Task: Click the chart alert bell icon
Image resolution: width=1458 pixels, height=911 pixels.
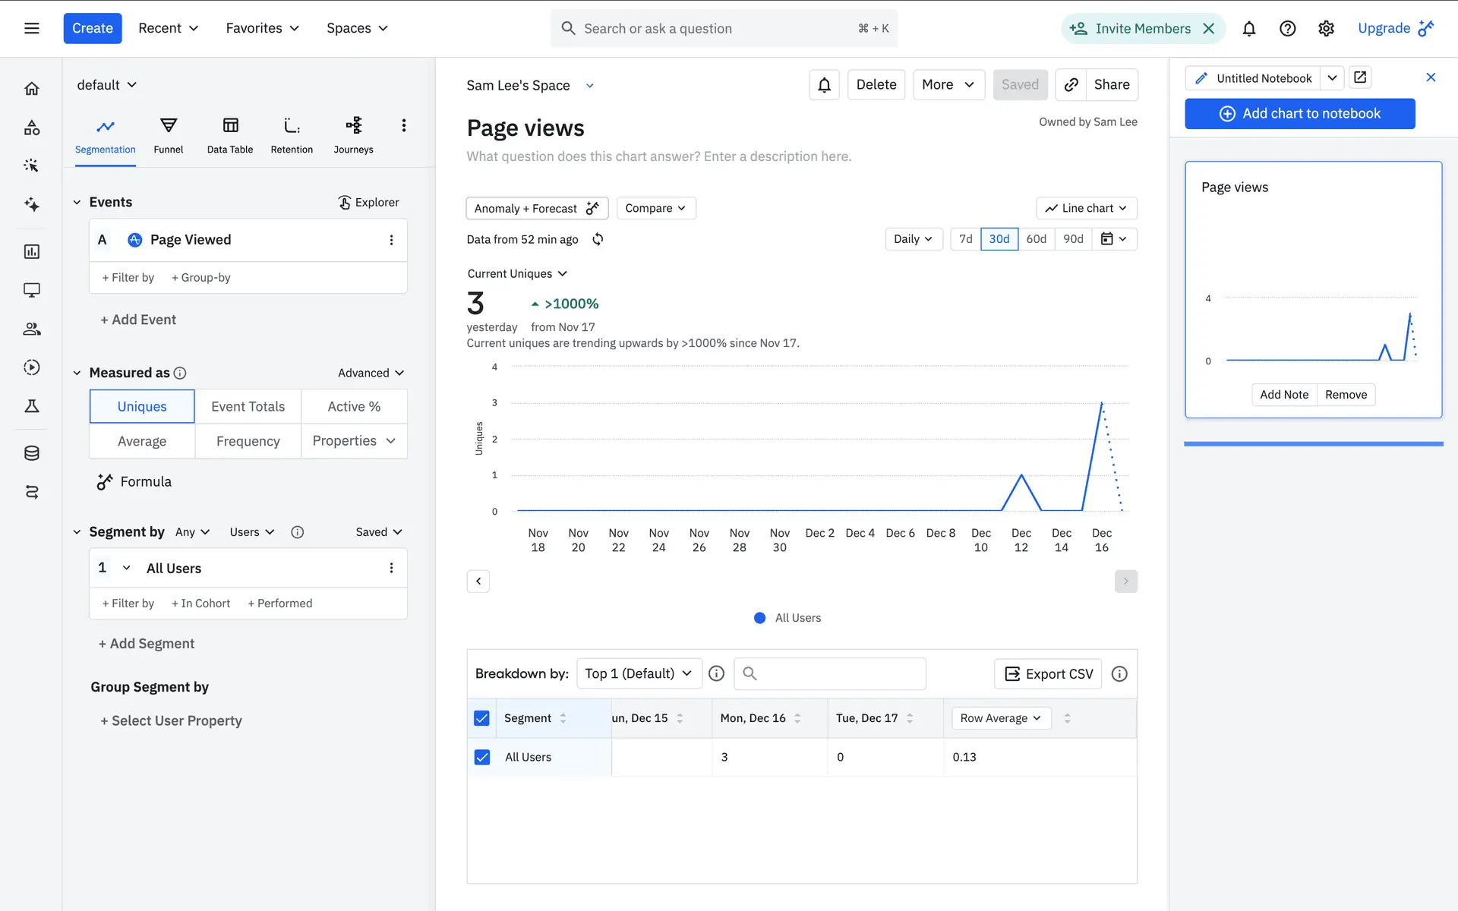Action: [824, 85]
